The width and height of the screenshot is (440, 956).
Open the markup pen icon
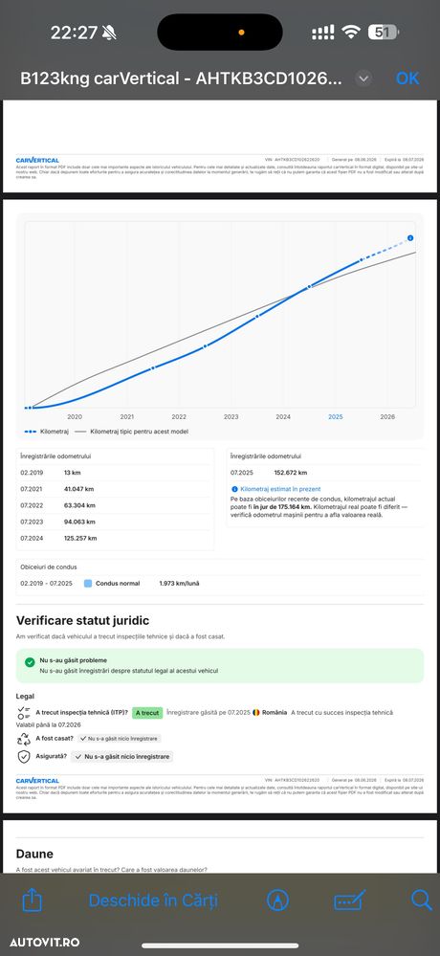278,900
